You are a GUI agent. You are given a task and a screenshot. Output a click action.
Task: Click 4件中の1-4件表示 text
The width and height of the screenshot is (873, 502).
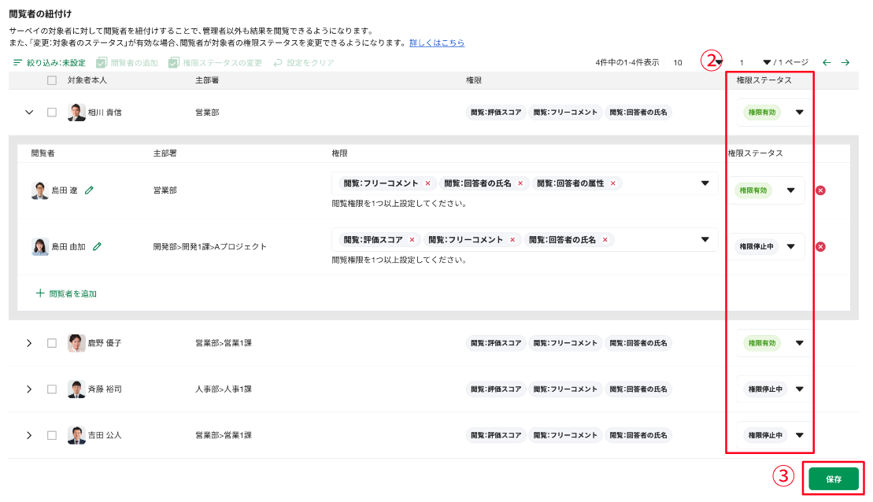click(627, 62)
